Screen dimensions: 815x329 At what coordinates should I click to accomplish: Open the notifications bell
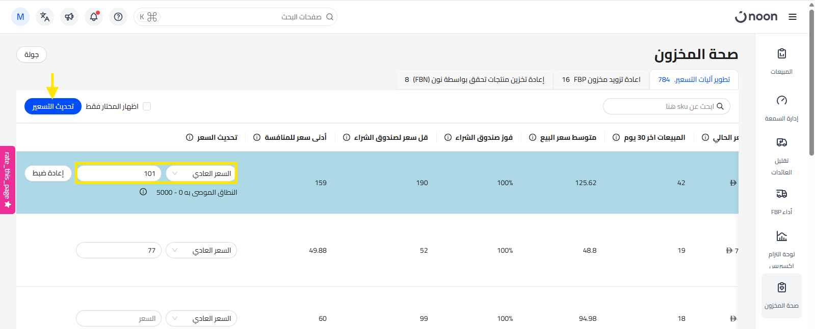click(x=94, y=17)
